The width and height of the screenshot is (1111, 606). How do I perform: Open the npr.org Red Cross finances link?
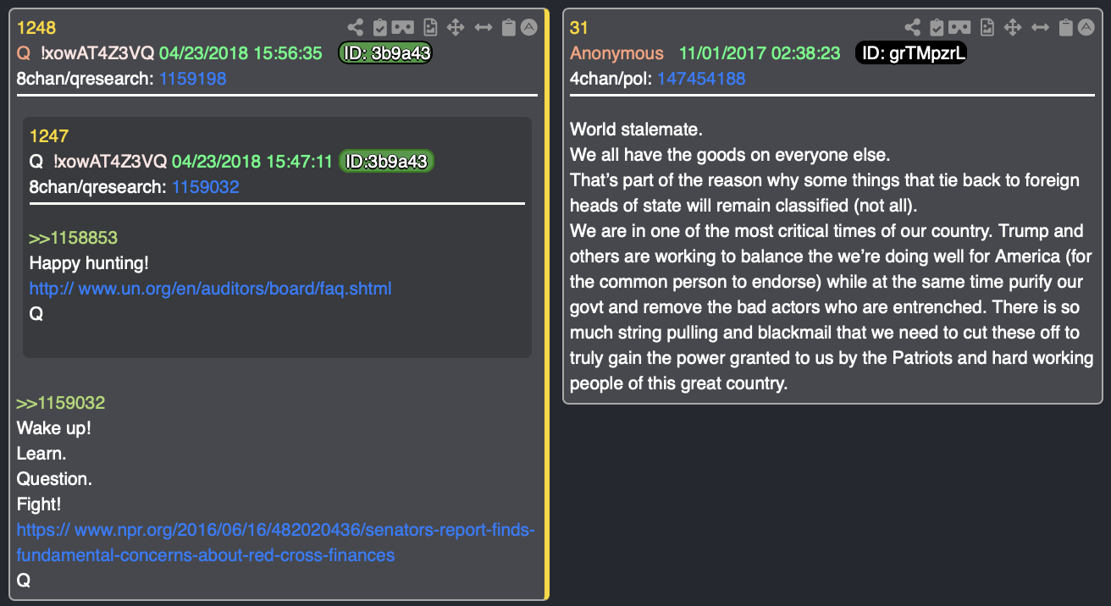click(276, 543)
